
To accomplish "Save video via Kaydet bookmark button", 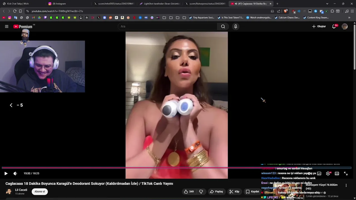I will (x=253, y=192).
